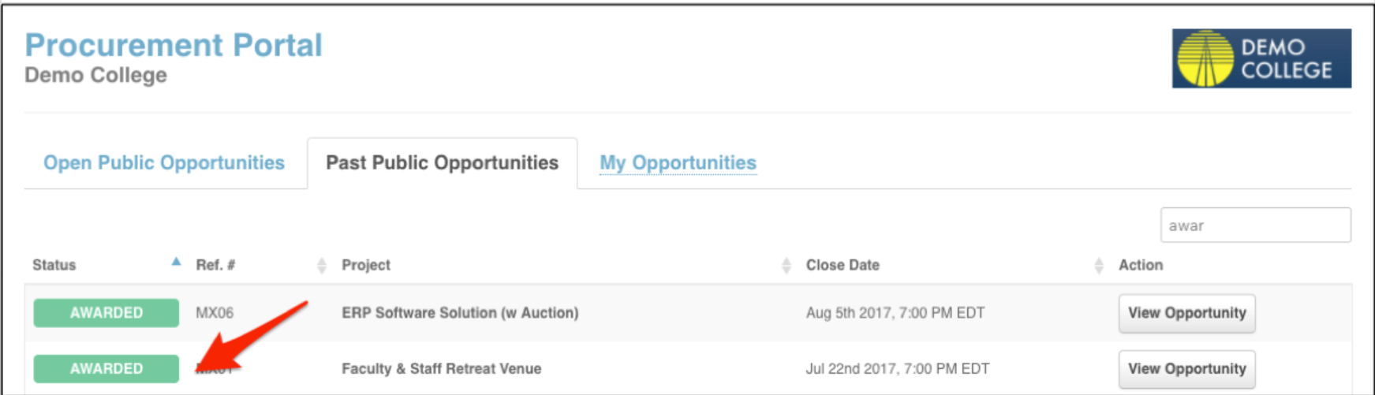Viewport: 1375px width, 395px height.
Task: Sort by Close Date column arrows
Action: (1099, 266)
